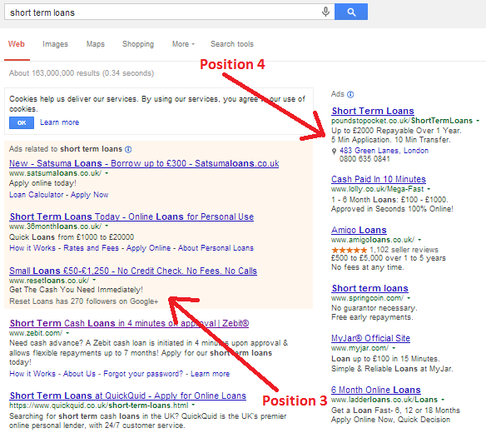Click the Amigo Loans star rating

pyautogui.click(x=349, y=250)
